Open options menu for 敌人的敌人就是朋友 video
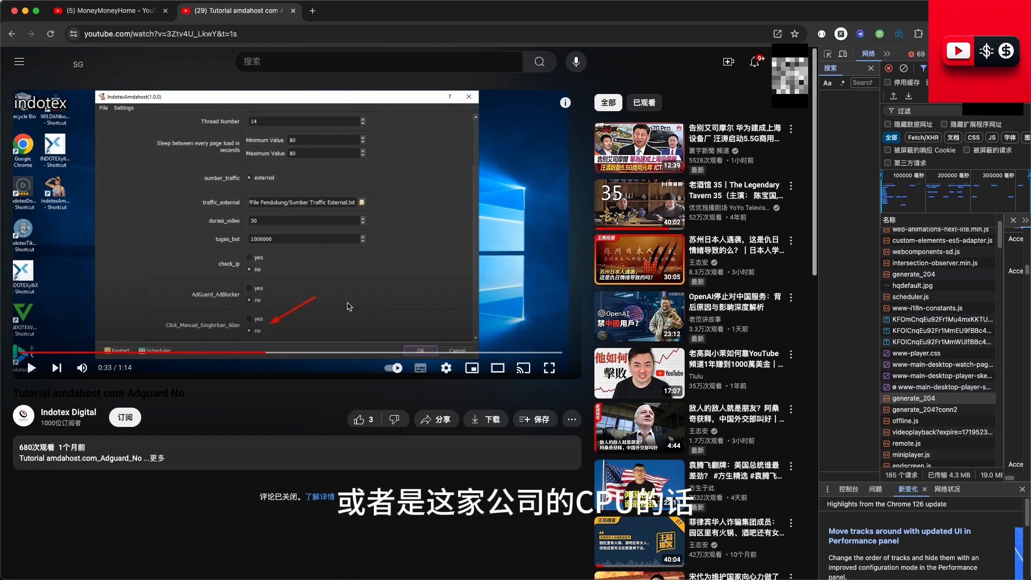The image size is (1031, 580). point(791,409)
